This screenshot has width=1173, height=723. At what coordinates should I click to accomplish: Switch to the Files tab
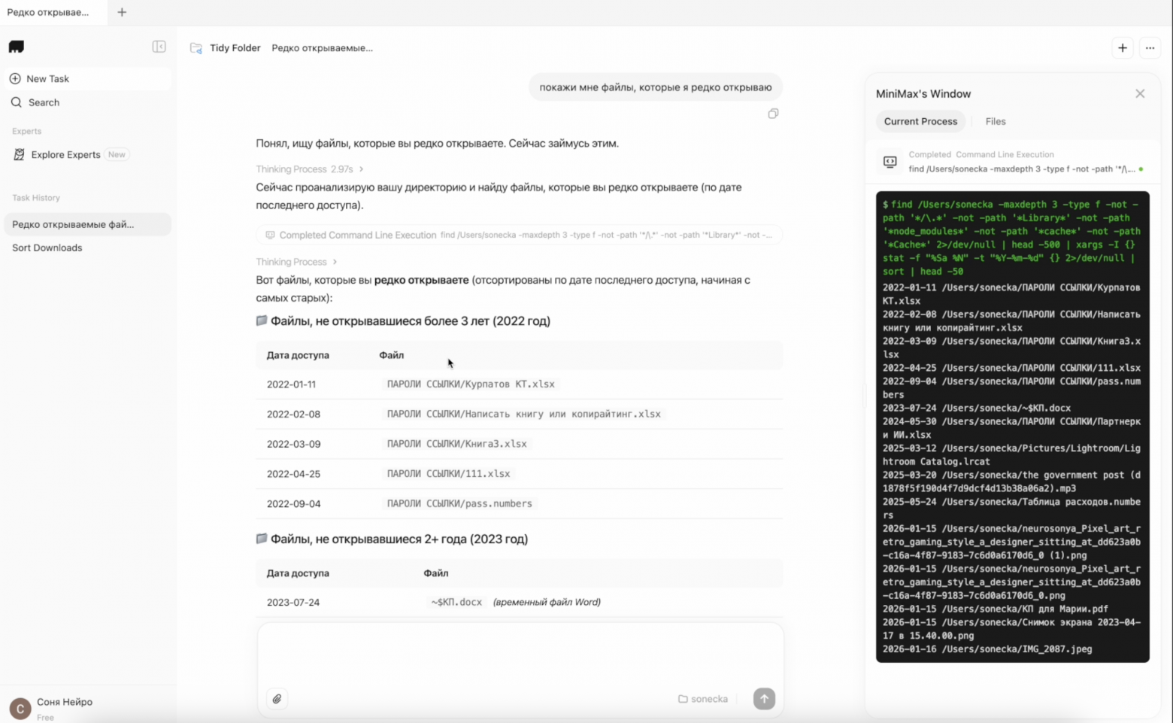pyautogui.click(x=996, y=121)
